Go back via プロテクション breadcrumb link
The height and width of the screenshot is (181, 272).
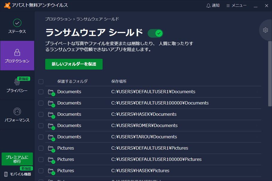58,19
